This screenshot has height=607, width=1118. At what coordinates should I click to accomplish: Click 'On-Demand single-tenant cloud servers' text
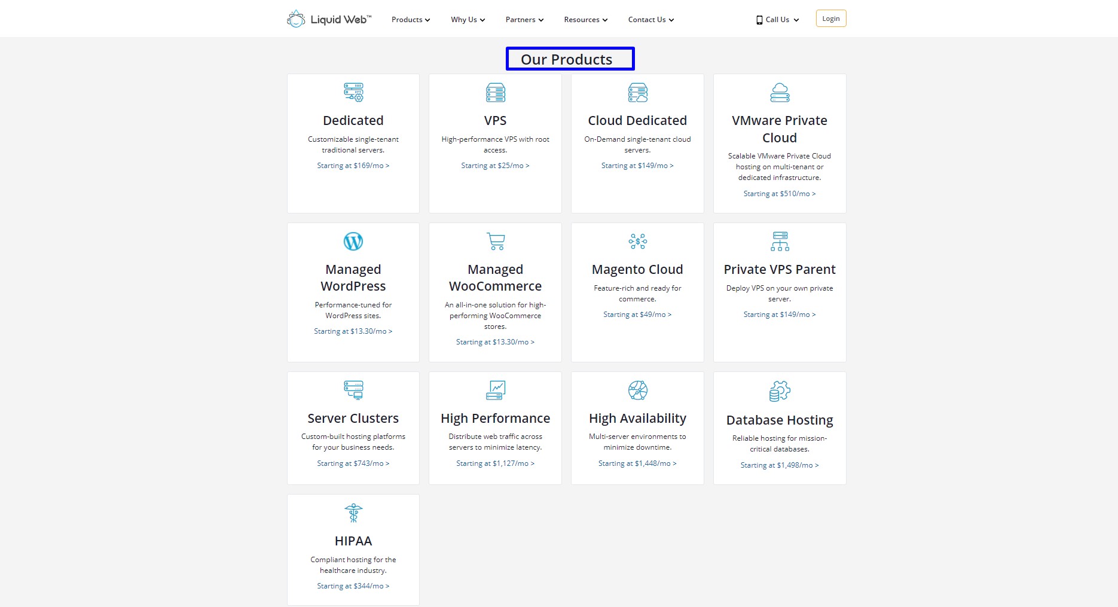point(637,145)
